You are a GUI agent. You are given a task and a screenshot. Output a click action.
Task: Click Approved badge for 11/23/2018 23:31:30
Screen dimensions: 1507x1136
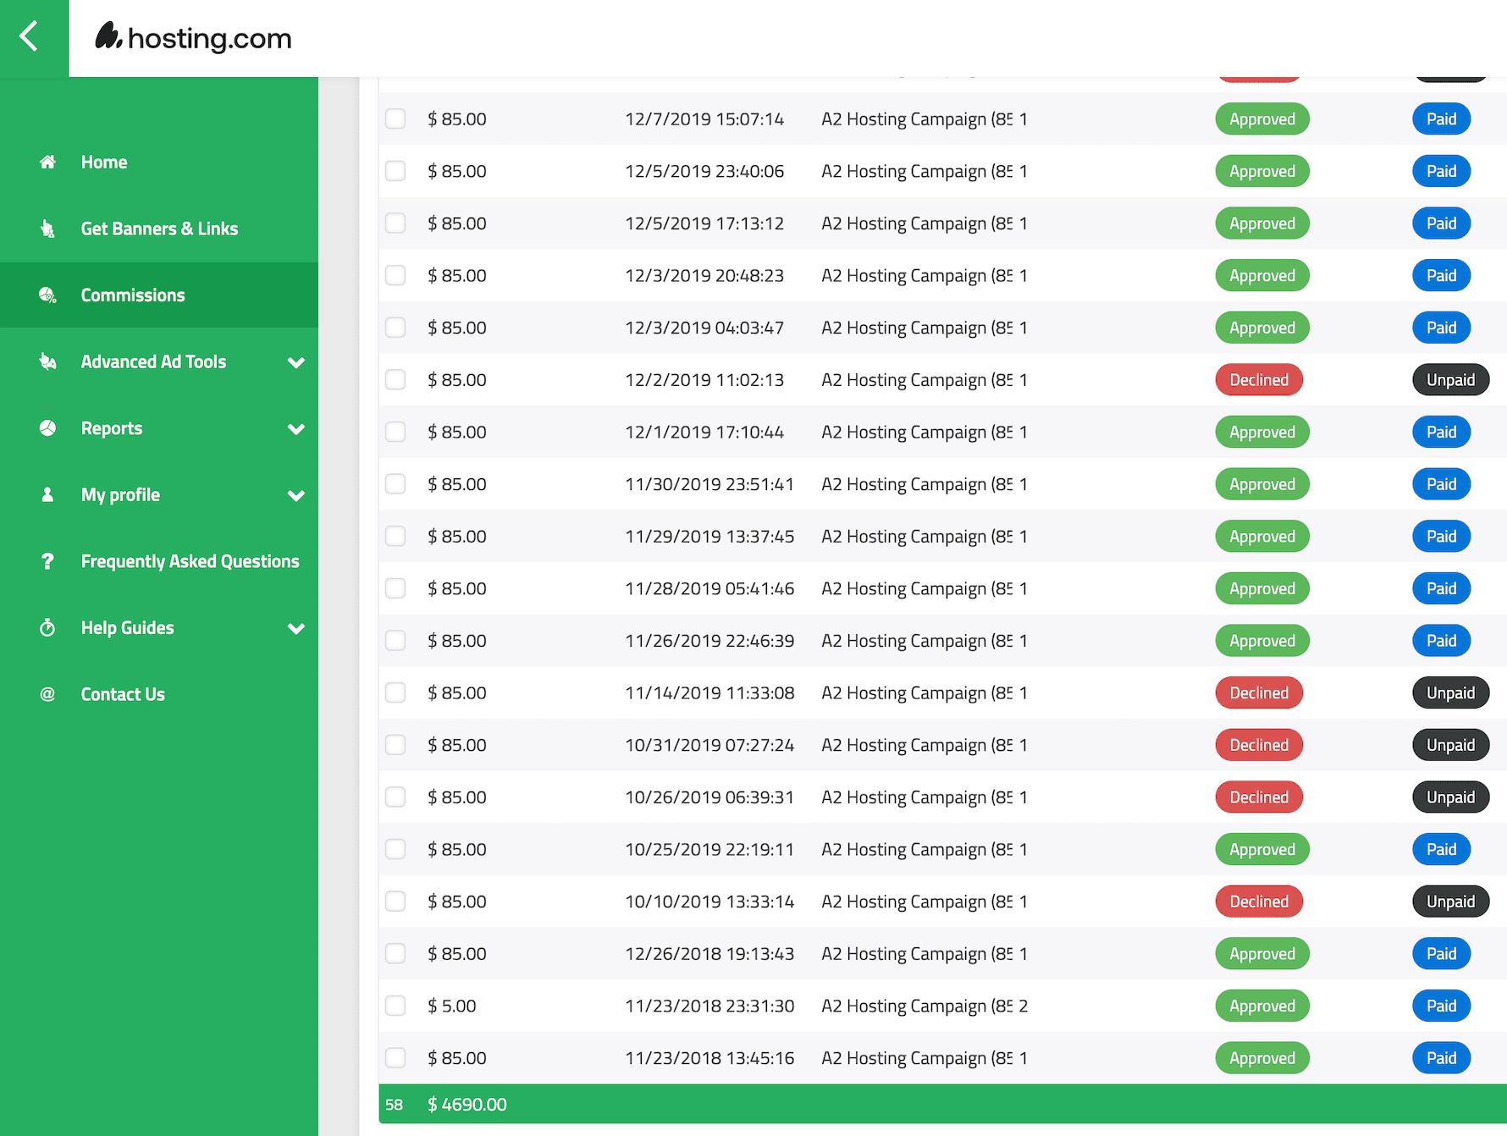coord(1262,1006)
